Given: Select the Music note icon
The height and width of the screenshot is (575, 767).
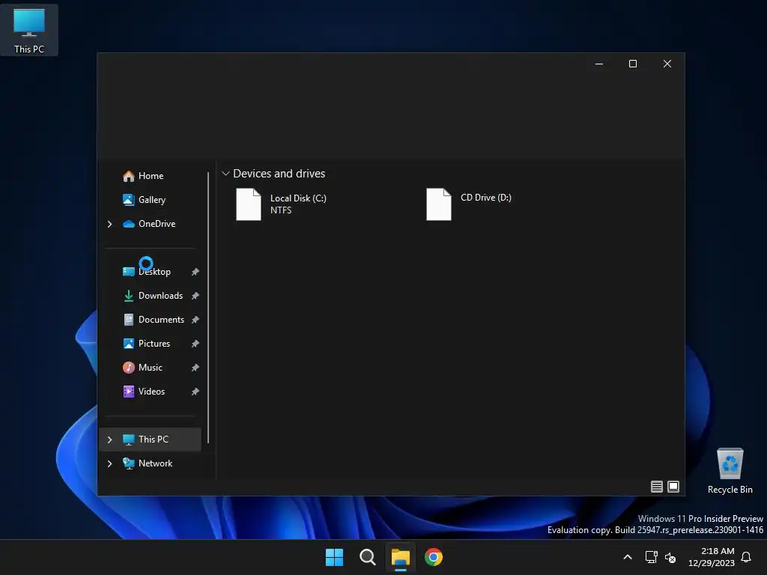Looking at the screenshot, I should (129, 368).
